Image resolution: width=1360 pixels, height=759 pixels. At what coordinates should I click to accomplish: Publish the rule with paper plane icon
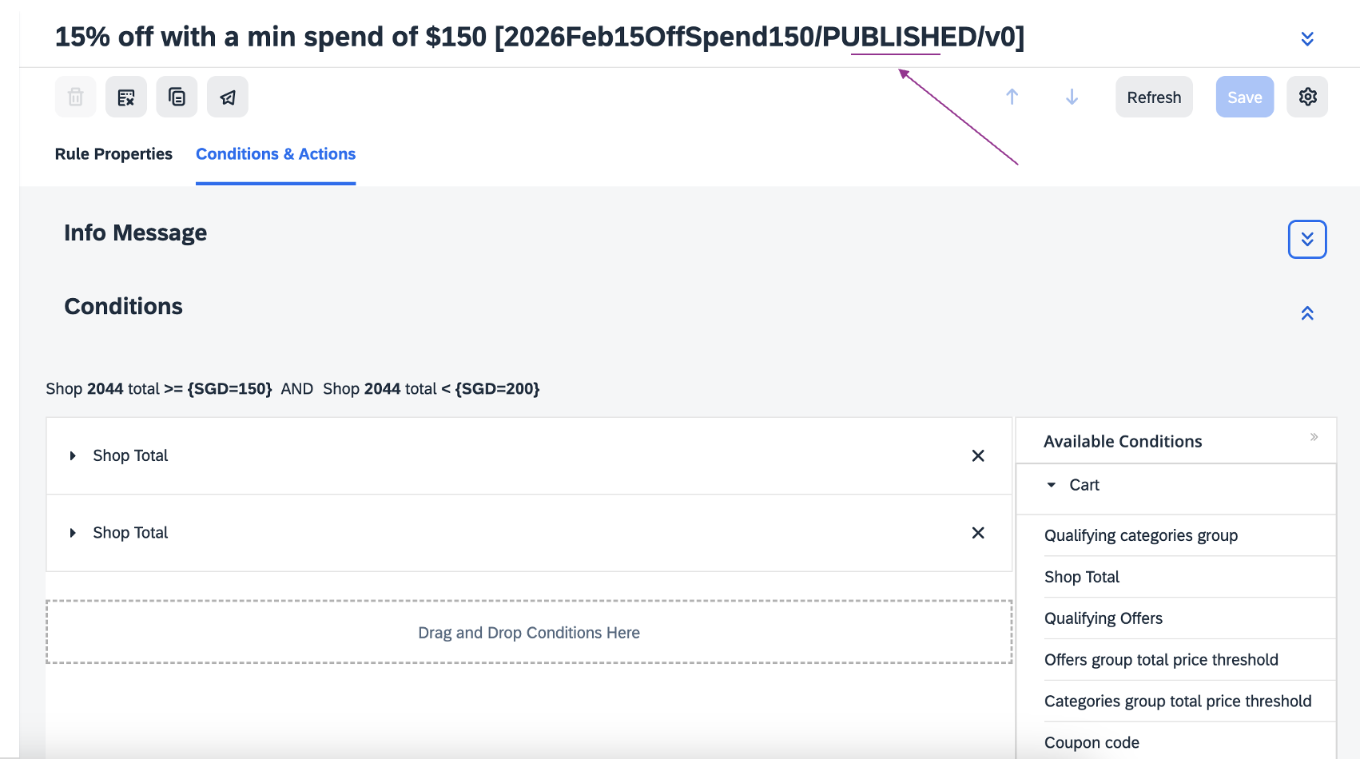tap(228, 97)
